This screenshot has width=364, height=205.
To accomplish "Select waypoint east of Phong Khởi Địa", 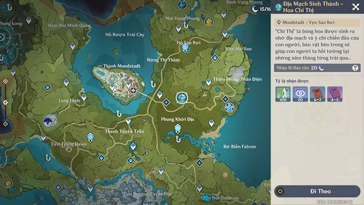I will [212, 123].
